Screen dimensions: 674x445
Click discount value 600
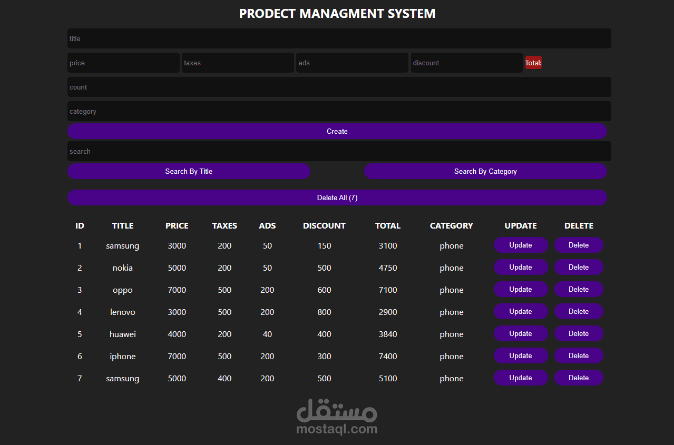coord(325,290)
